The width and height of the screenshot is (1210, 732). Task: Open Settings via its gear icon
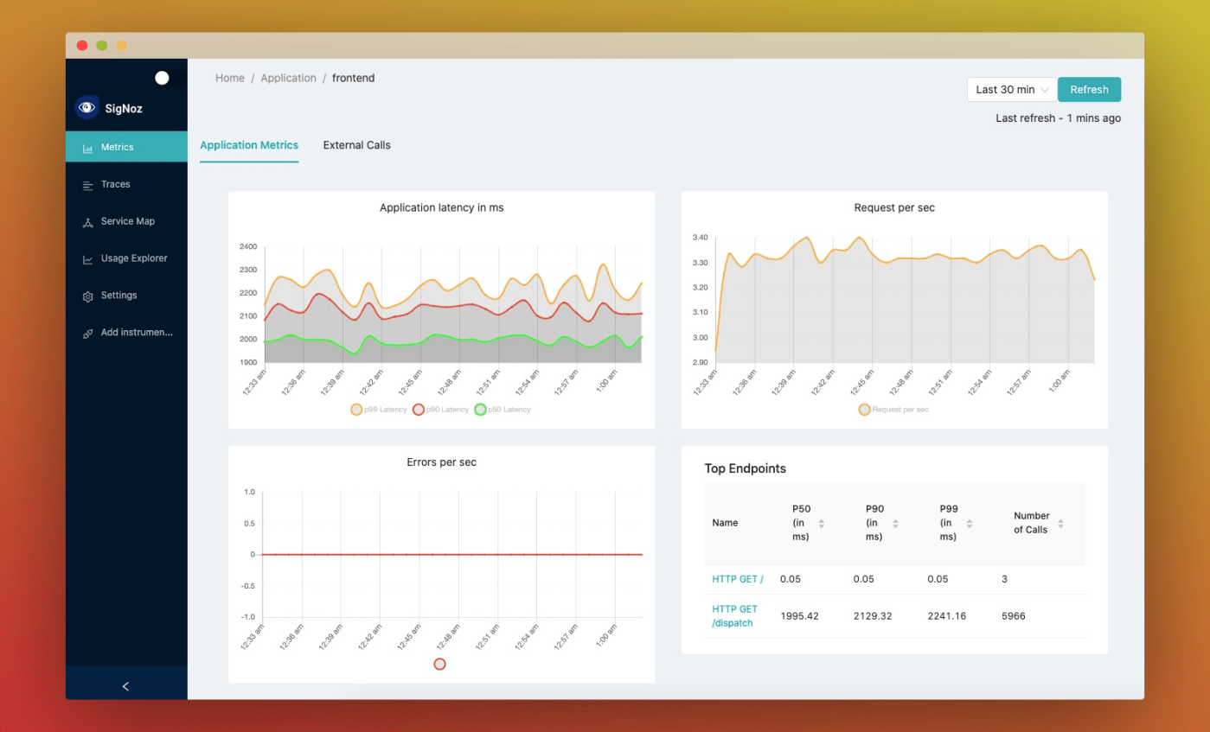87,296
